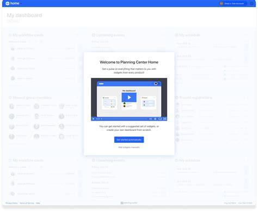Play the welcome video with center play button

pyautogui.click(x=129, y=98)
